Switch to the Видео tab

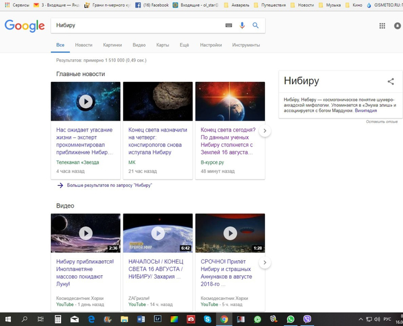[139, 45]
